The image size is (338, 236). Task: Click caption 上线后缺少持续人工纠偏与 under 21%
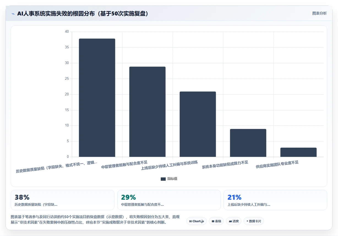click(x=249, y=205)
